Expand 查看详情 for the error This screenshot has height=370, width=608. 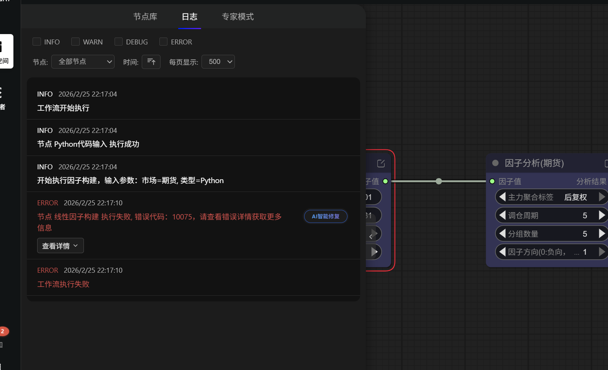click(61, 246)
